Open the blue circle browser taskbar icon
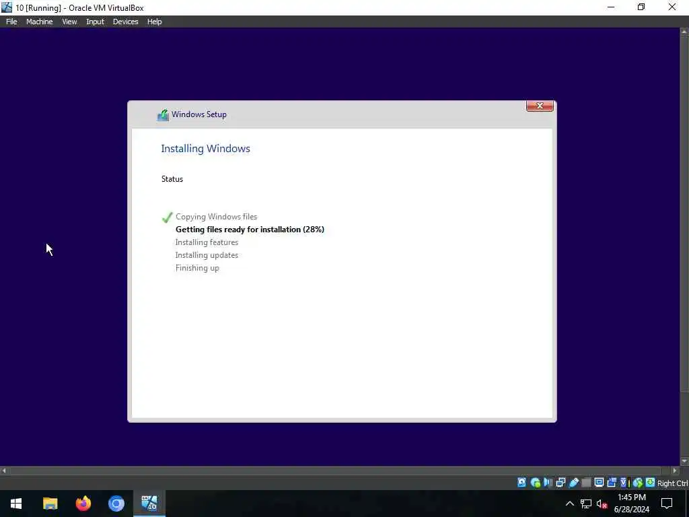The width and height of the screenshot is (689, 517). (x=116, y=504)
